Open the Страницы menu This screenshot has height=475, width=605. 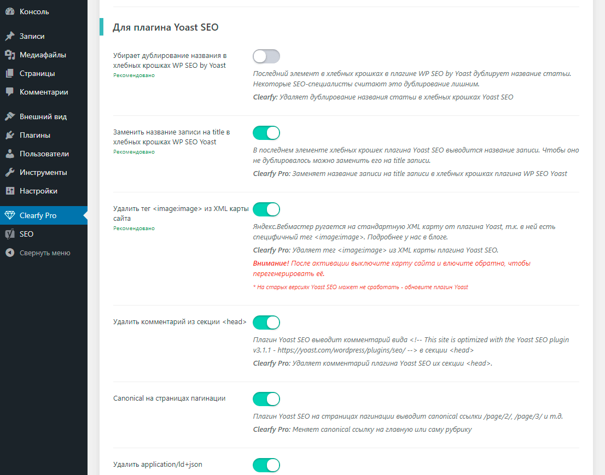44,73
